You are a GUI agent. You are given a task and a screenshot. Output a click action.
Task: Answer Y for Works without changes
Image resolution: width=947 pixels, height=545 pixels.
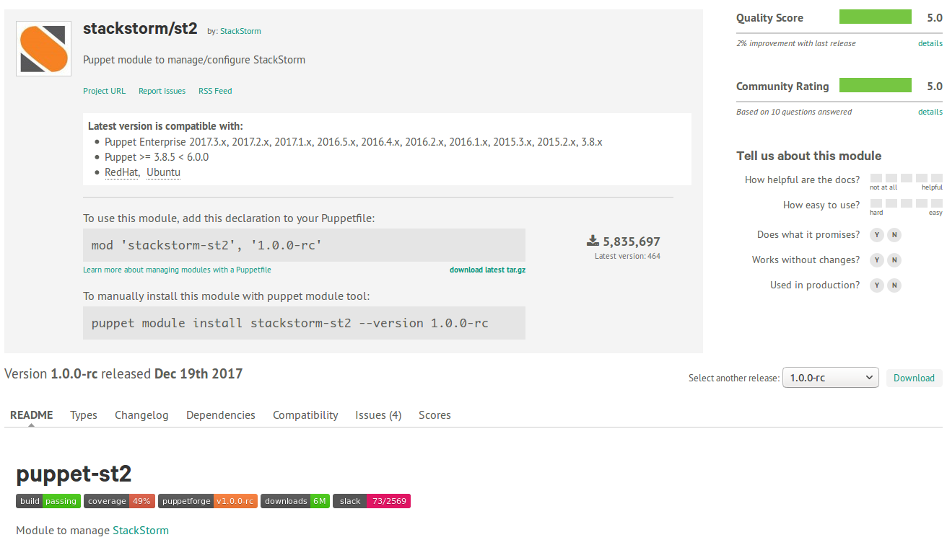tap(876, 260)
